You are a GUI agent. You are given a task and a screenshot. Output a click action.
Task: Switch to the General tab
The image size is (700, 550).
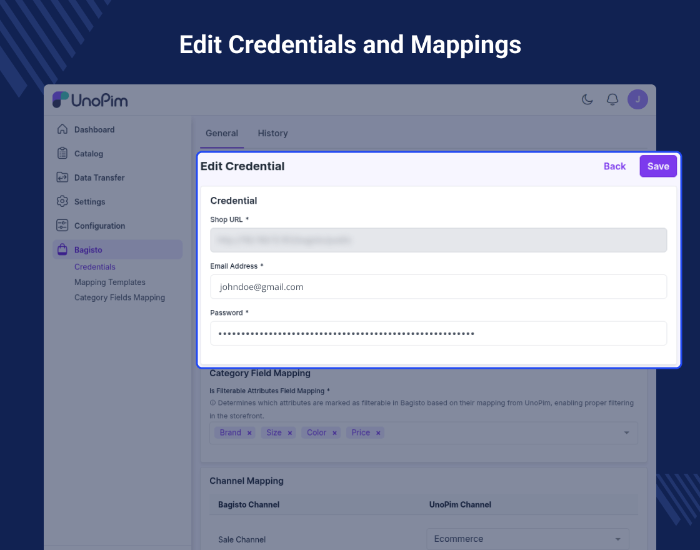click(x=222, y=133)
